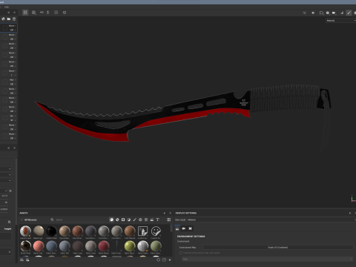
Task: Click the square-with-dot icon in top toolbar
Action: click(56, 13)
